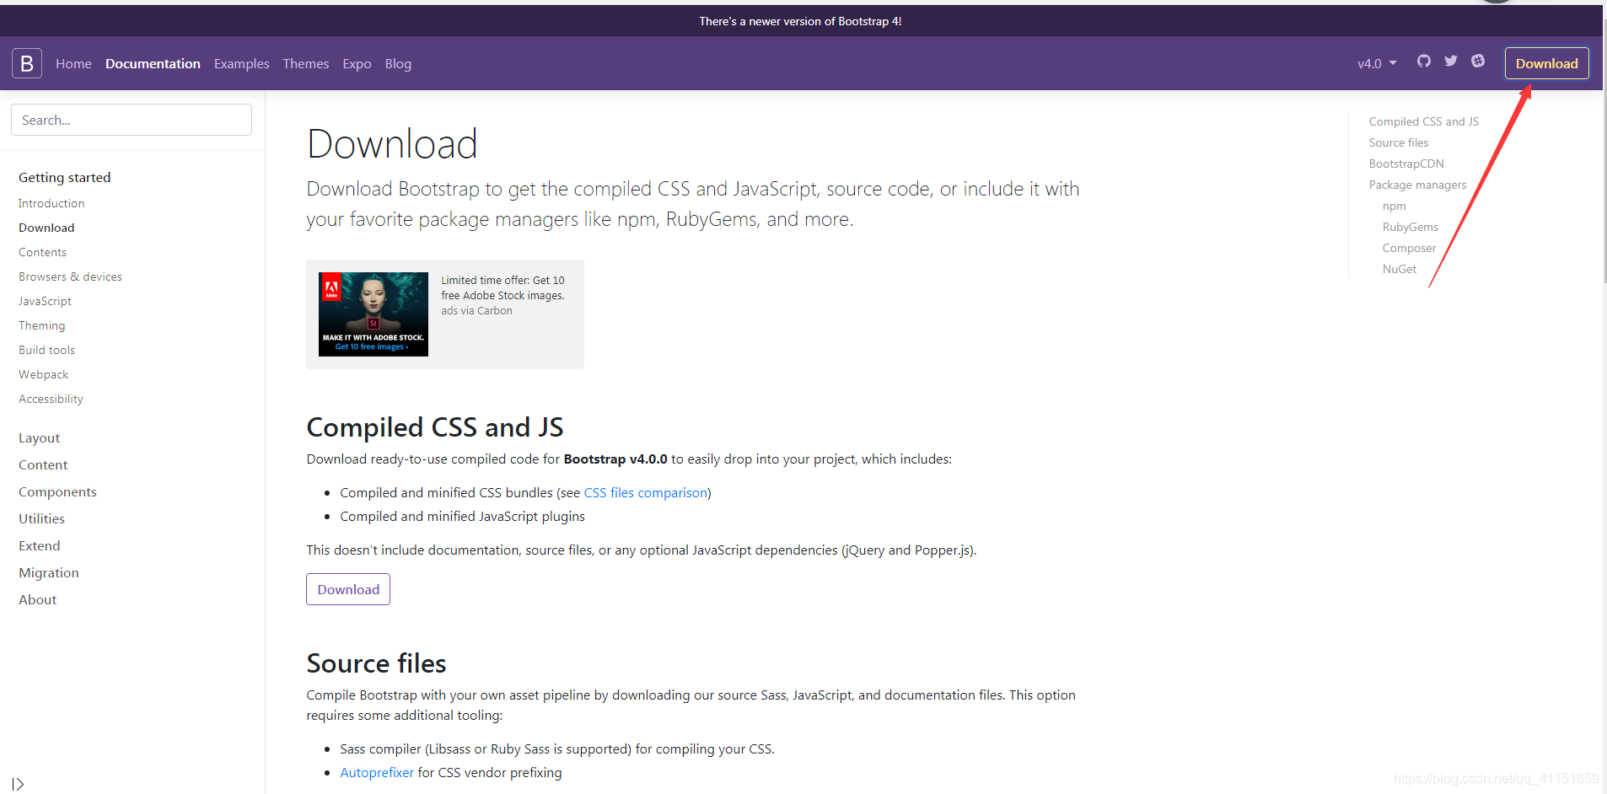Open the Adobe Stock limited time offer text
Screen dimensions: 1607x794
tap(503, 287)
